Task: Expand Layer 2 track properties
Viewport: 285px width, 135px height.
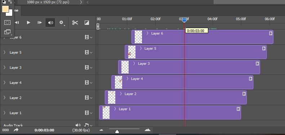Action: point(5,98)
